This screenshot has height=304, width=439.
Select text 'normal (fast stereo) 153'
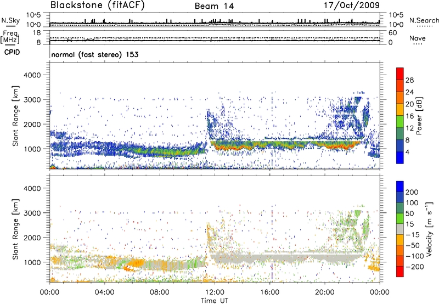click(x=94, y=54)
